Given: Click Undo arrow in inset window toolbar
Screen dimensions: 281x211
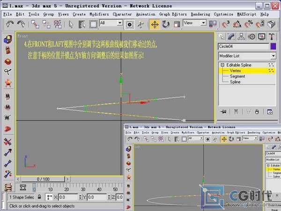Looking at the screenshot, I should [x=130, y=139].
